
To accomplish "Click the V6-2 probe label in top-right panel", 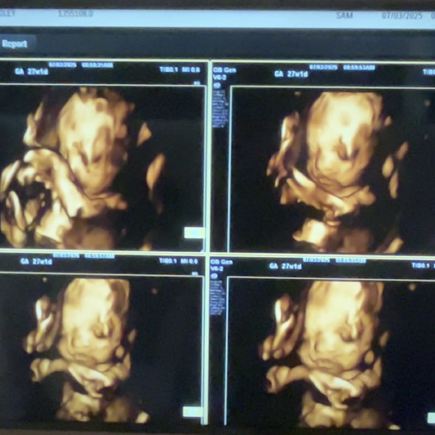I will [220, 76].
